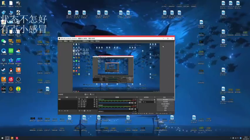The height and width of the screenshot is (140, 250).
Task: Click the 工作室模式 button
Action: point(165,106)
